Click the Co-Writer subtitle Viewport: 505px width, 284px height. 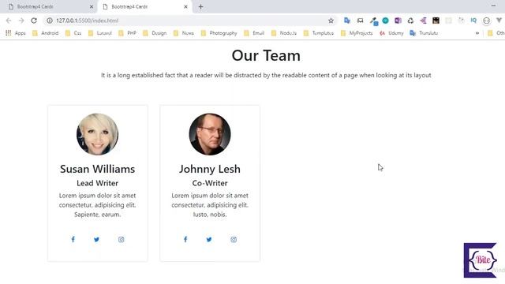210,183
